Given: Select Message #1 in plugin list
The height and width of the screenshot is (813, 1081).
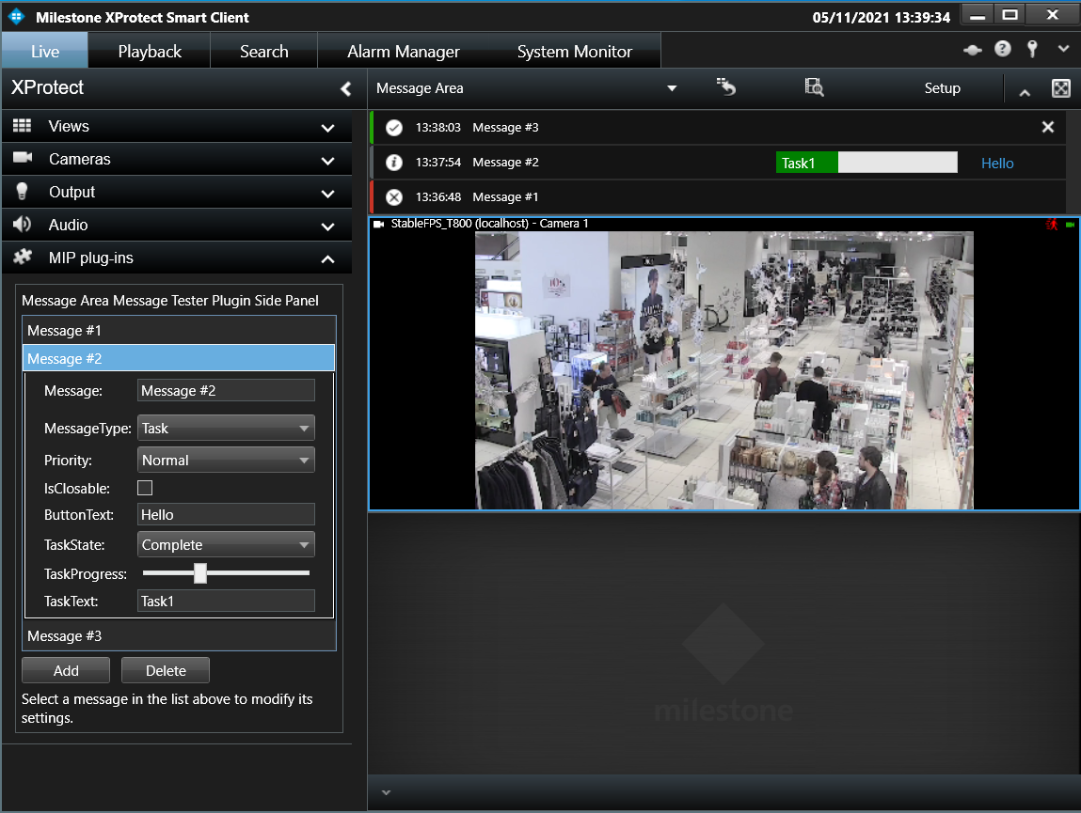Looking at the screenshot, I should pos(180,330).
